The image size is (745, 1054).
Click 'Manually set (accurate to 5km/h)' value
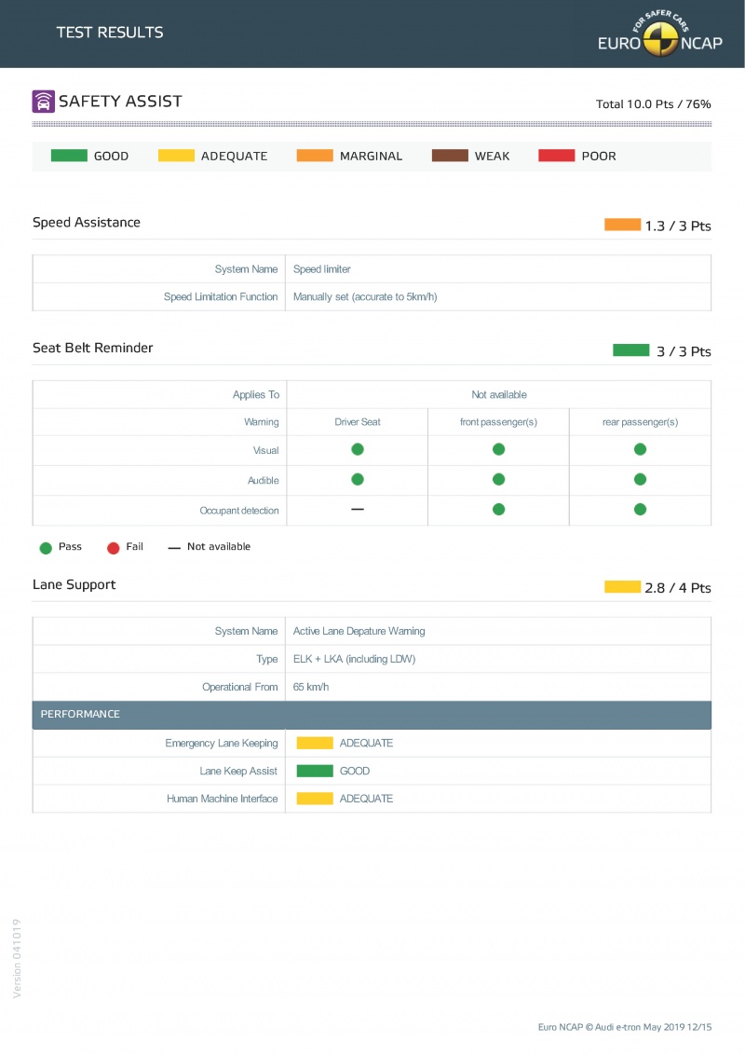pyautogui.click(x=365, y=296)
